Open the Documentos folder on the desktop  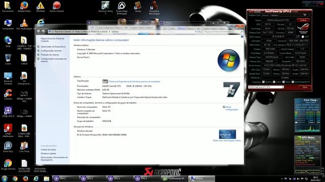[8, 7]
